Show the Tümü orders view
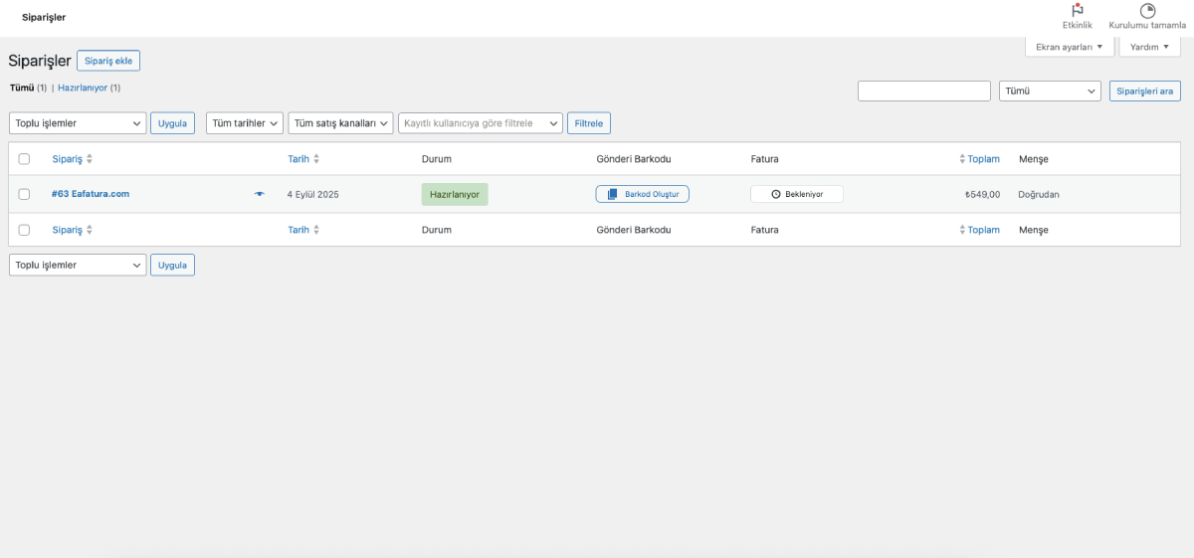The width and height of the screenshot is (1194, 558). [x=22, y=88]
